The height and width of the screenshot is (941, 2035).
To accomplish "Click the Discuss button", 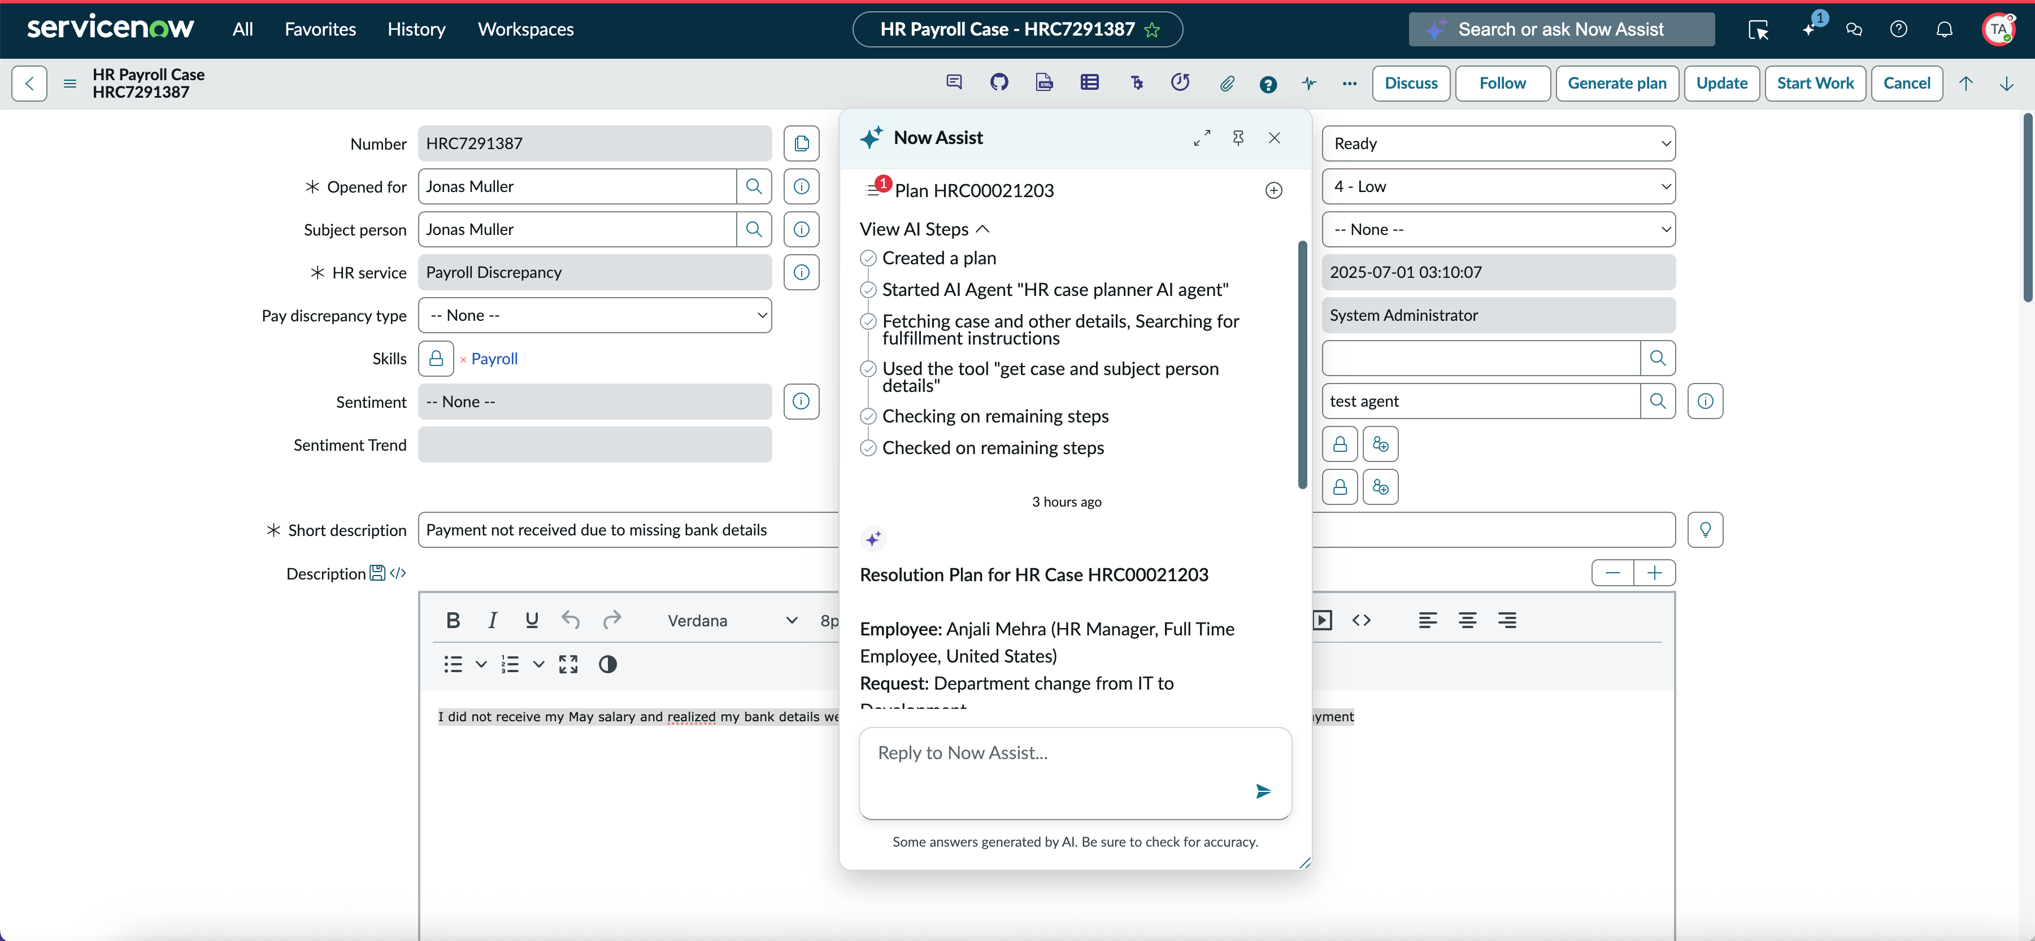I will click(1411, 83).
